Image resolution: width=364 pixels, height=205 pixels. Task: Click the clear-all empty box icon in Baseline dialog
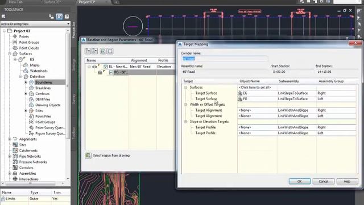click(110, 51)
